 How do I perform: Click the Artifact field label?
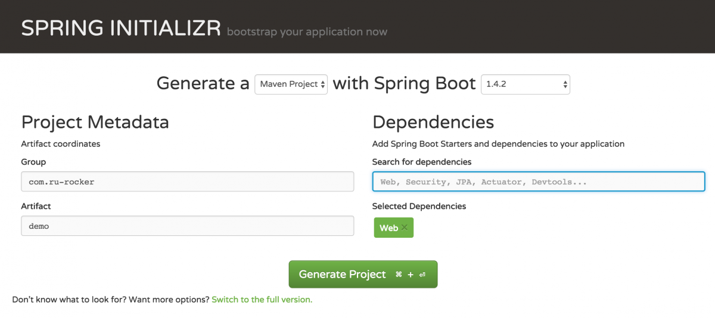[x=36, y=206]
